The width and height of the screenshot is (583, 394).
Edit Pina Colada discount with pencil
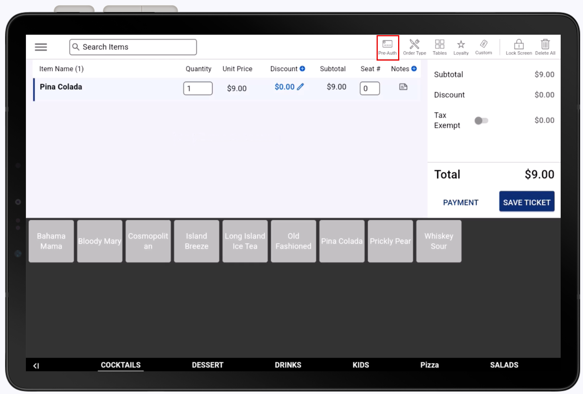point(300,87)
